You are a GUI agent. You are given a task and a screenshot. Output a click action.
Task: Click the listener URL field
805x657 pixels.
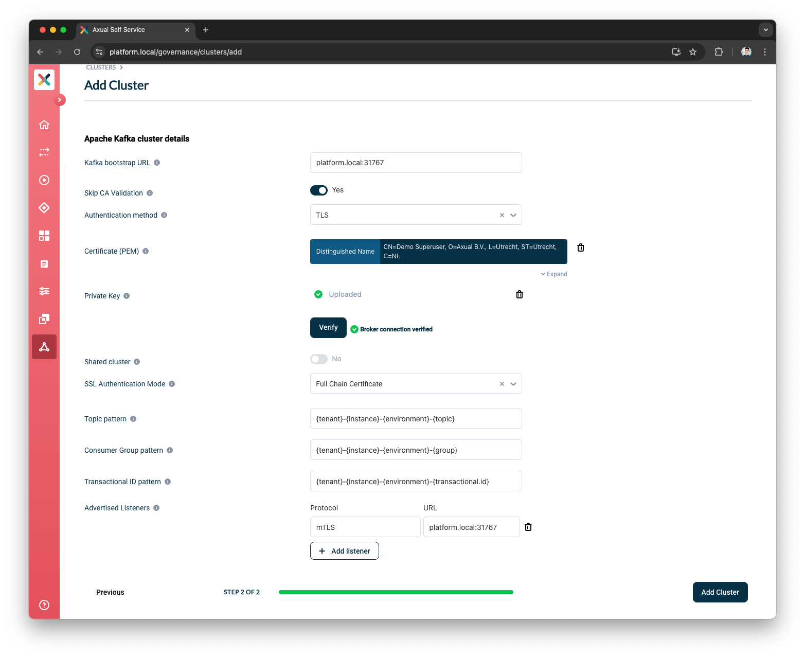point(472,527)
